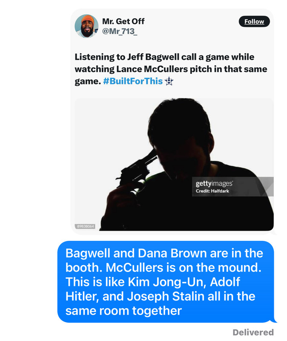
Task: Click the 89838064 image ID tag
Action: [86, 226]
